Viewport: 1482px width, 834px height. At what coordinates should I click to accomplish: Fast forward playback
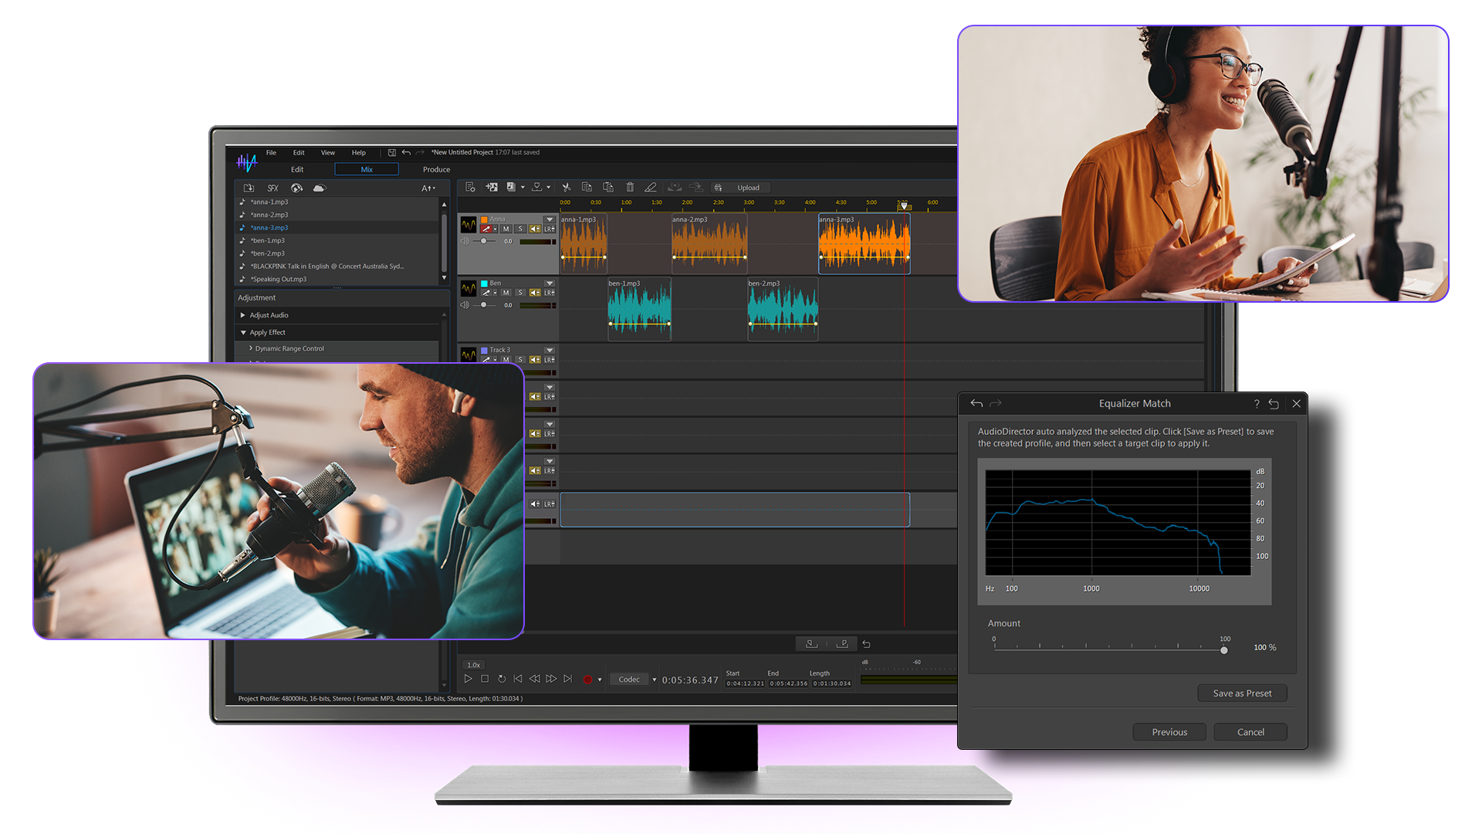[x=551, y=679]
